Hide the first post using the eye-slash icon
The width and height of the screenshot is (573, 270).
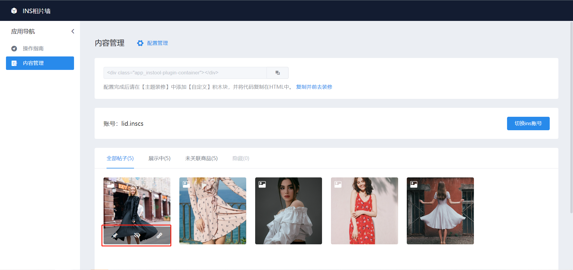pos(137,235)
